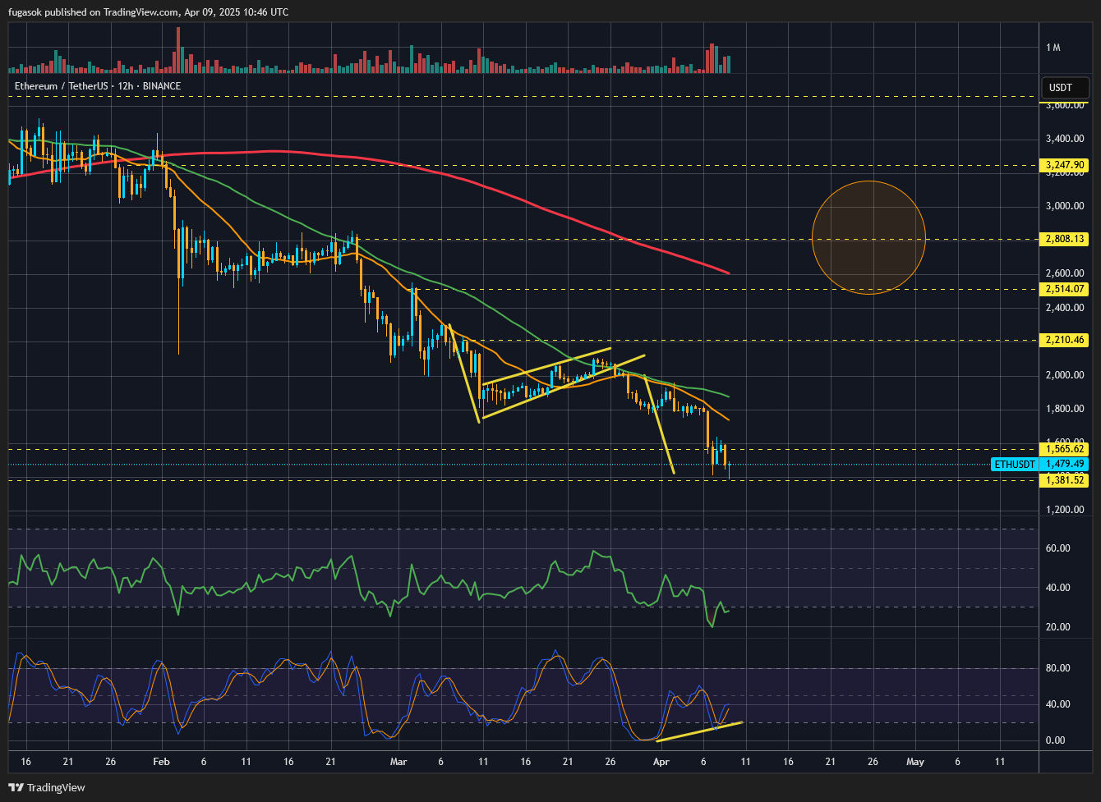Click 60.00 on the RSI scale
Screen dimensions: 1101x802
click(1057, 548)
